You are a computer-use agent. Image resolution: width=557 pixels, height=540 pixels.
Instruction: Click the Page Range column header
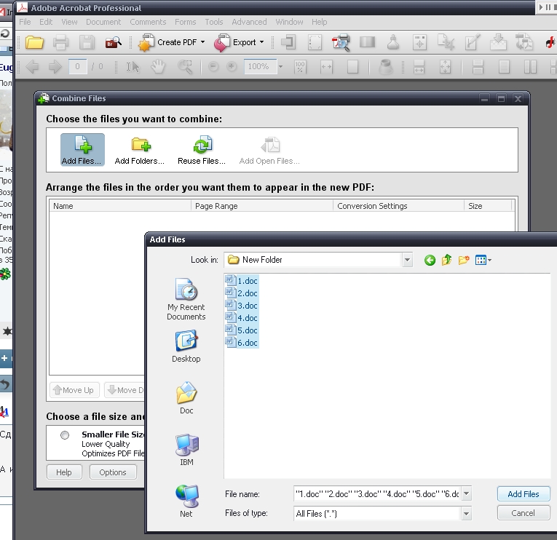click(x=262, y=206)
